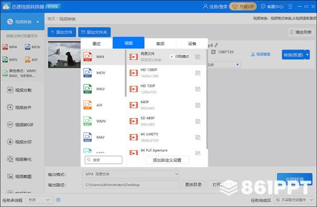Open the 视频合并 merge tool
Image resolution: width=317 pixels, height=207 pixels.
[19, 107]
